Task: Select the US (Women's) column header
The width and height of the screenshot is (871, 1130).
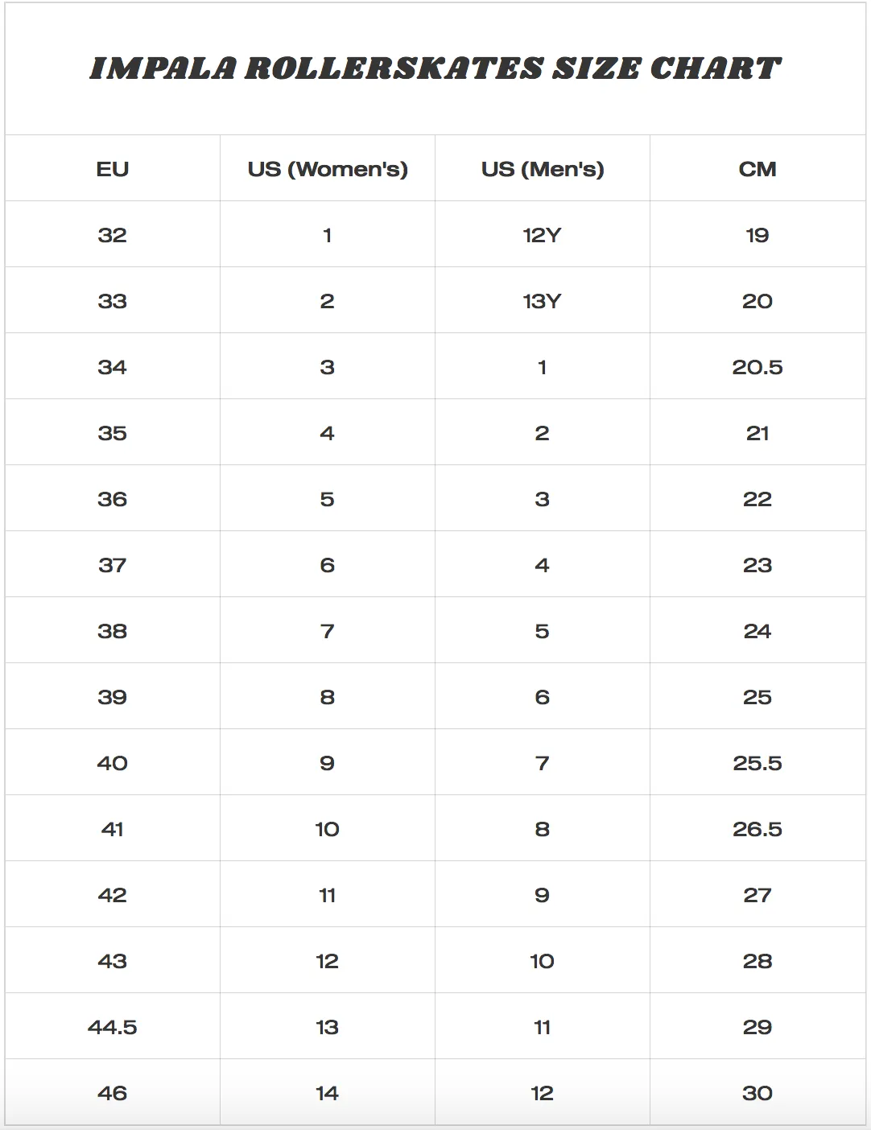Action: point(328,169)
